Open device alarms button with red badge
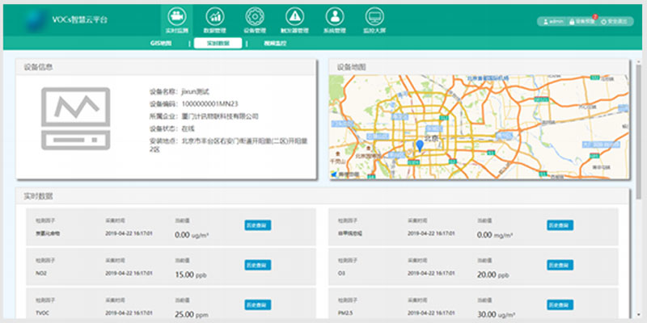The image size is (647, 323). tap(582, 22)
